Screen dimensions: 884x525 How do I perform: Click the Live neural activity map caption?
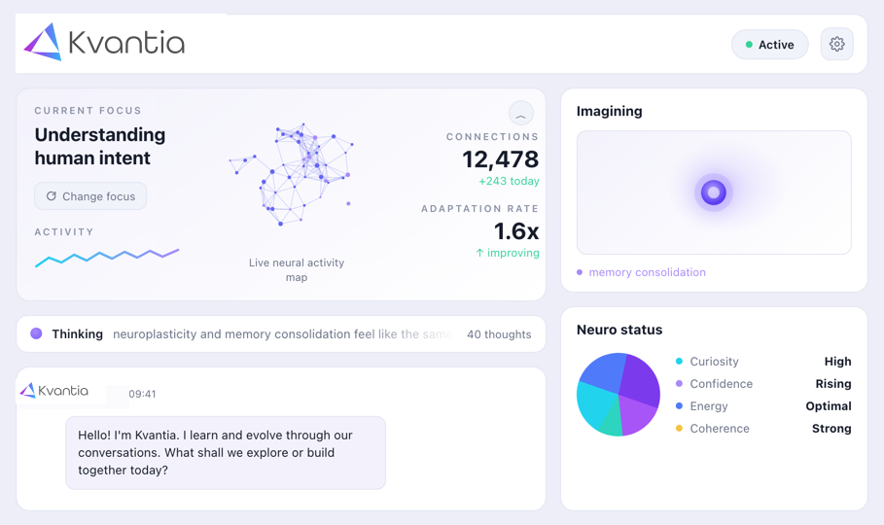297,270
